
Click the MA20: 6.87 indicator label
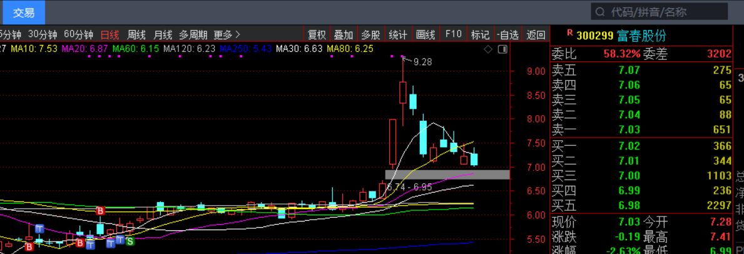tap(85, 48)
